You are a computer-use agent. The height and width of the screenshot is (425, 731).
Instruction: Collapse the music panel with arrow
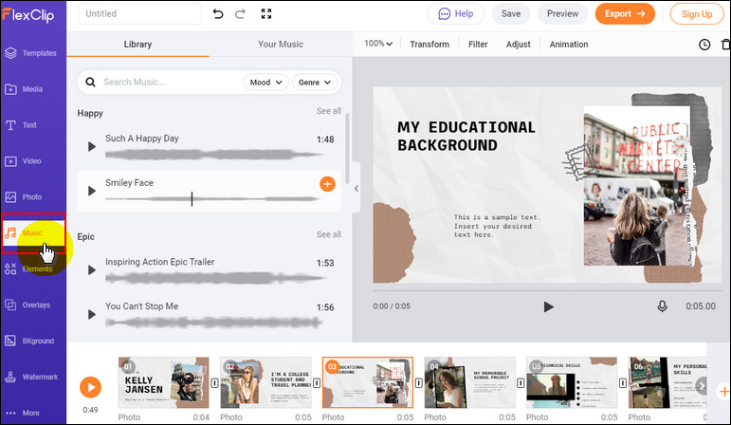[356, 189]
